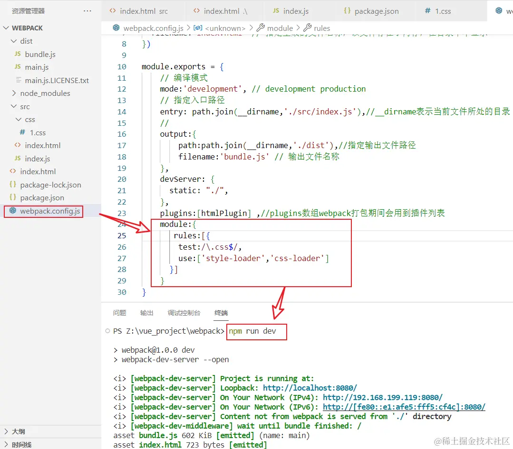Viewport: 513px width, 449px height.
Task: Click the rules breadcrumb
Action: coord(322,28)
